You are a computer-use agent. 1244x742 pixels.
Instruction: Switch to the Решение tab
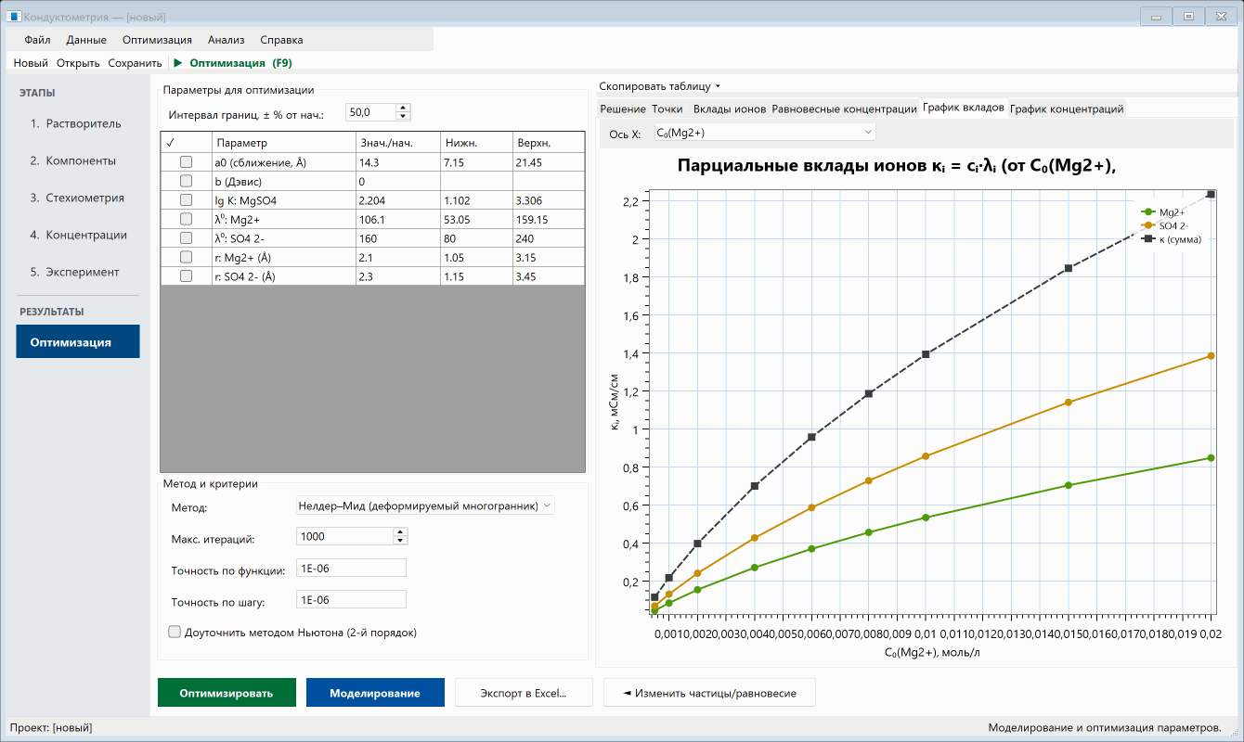[623, 109]
